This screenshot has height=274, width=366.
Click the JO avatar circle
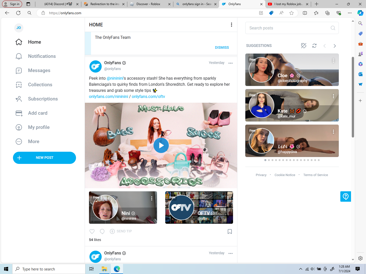[19, 28]
